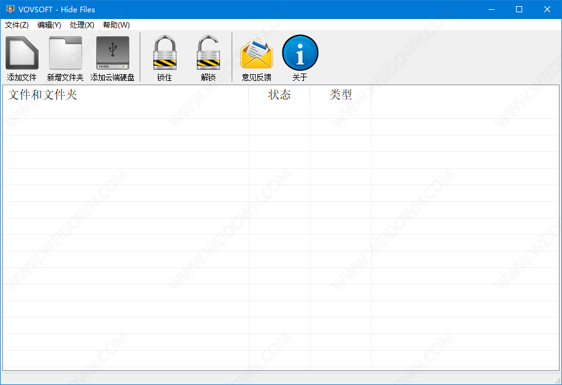Screen dimensions: 562x385
Task: Open the Edit 编辑(Y) menu
Action: click(x=49, y=25)
